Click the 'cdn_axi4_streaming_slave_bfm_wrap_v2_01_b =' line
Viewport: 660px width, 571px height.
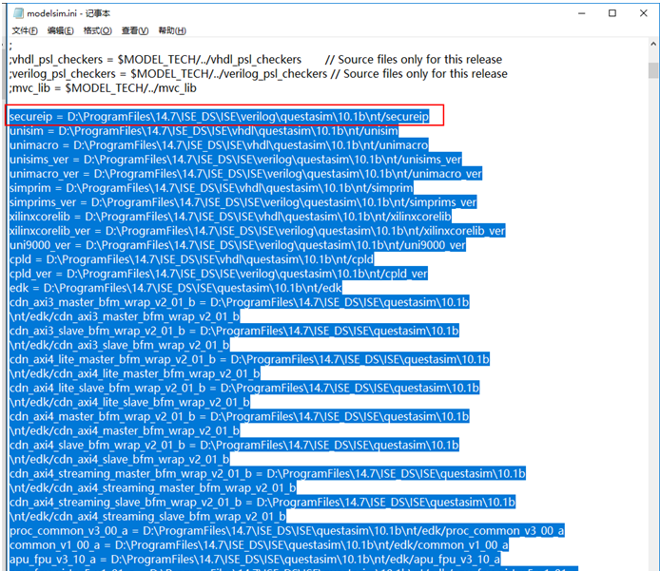click(x=262, y=503)
